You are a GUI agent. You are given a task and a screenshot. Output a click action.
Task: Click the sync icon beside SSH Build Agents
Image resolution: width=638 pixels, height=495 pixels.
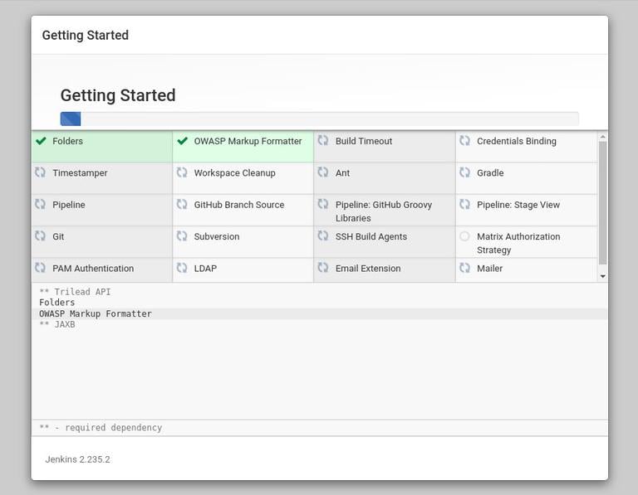(323, 236)
